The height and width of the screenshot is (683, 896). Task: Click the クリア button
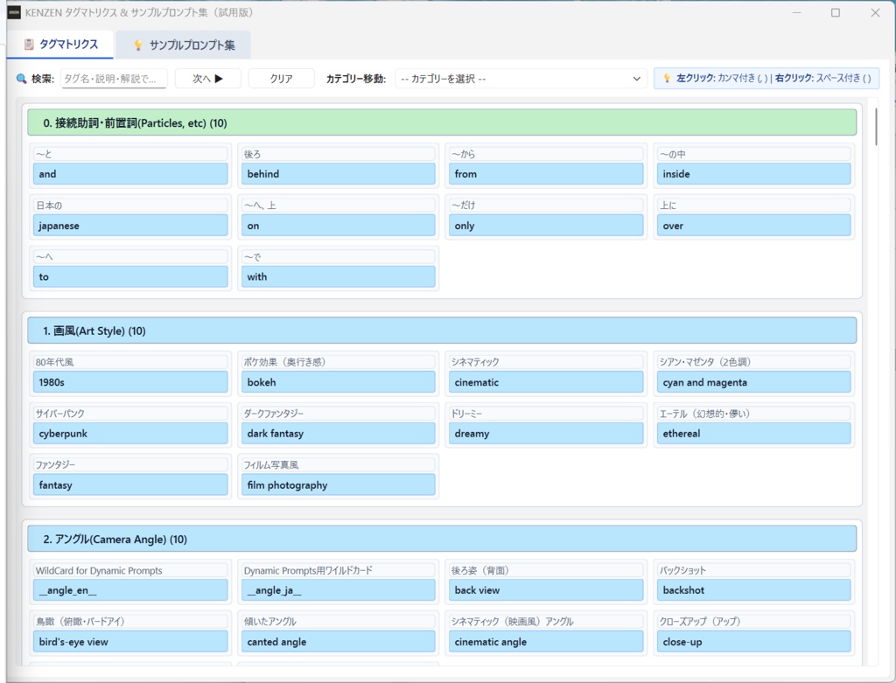tap(281, 79)
